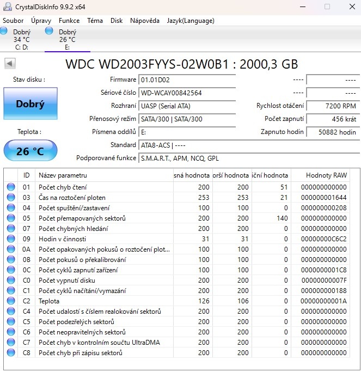This screenshot has height=372, width=361.
Task: Select the Počet neopravitelných sektorů row
Action: point(177,332)
